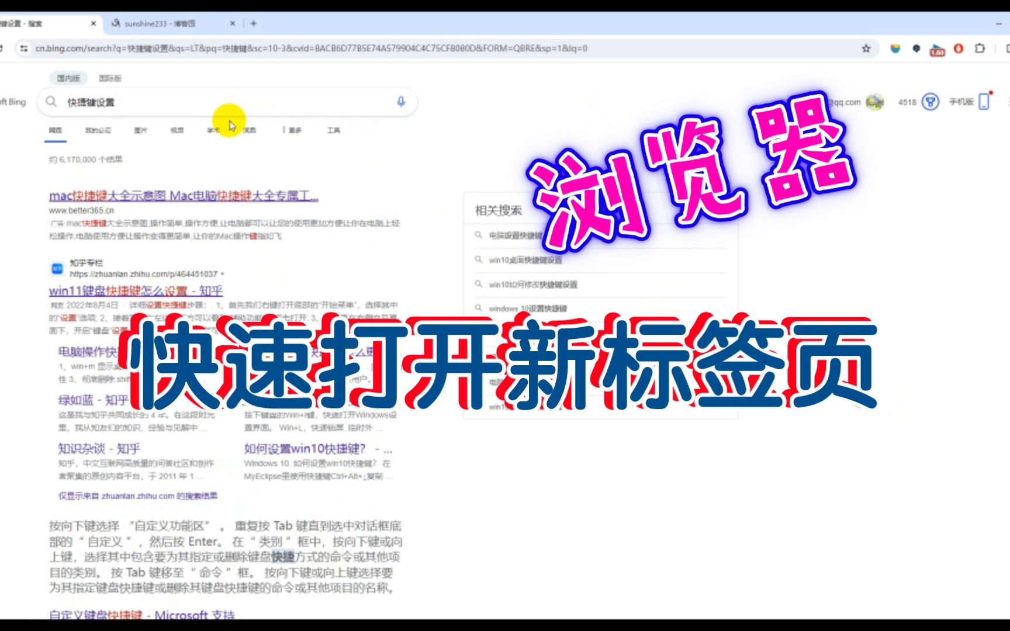Click the red coupon extension showing 1.00

(x=936, y=49)
